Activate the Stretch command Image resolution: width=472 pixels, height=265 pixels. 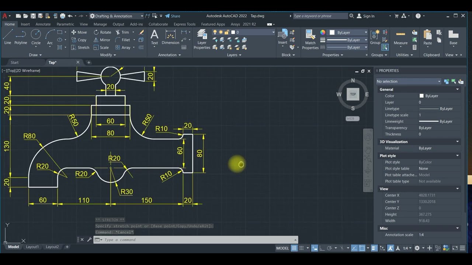(80, 47)
